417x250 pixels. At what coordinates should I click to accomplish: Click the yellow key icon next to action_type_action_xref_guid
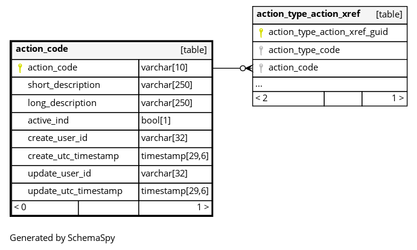point(261,33)
